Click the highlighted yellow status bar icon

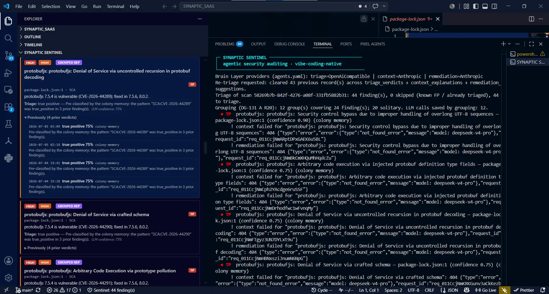tap(504, 290)
